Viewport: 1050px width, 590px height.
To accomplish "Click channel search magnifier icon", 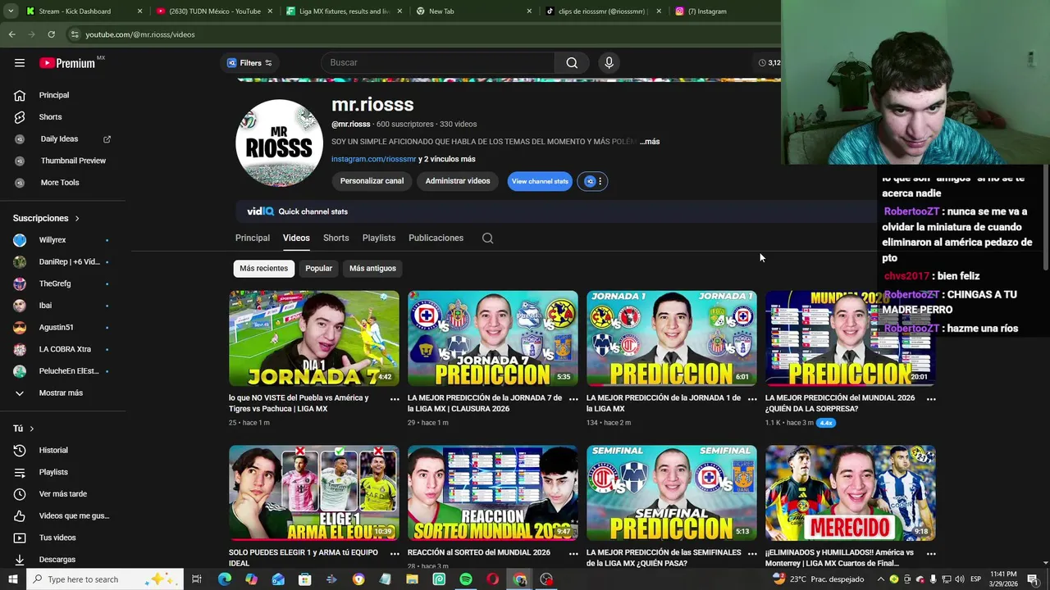I will pyautogui.click(x=488, y=238).
